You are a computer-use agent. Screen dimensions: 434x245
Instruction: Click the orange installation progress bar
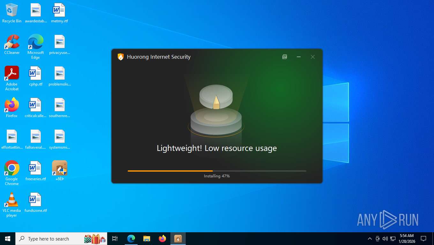(x=217, y=171)
